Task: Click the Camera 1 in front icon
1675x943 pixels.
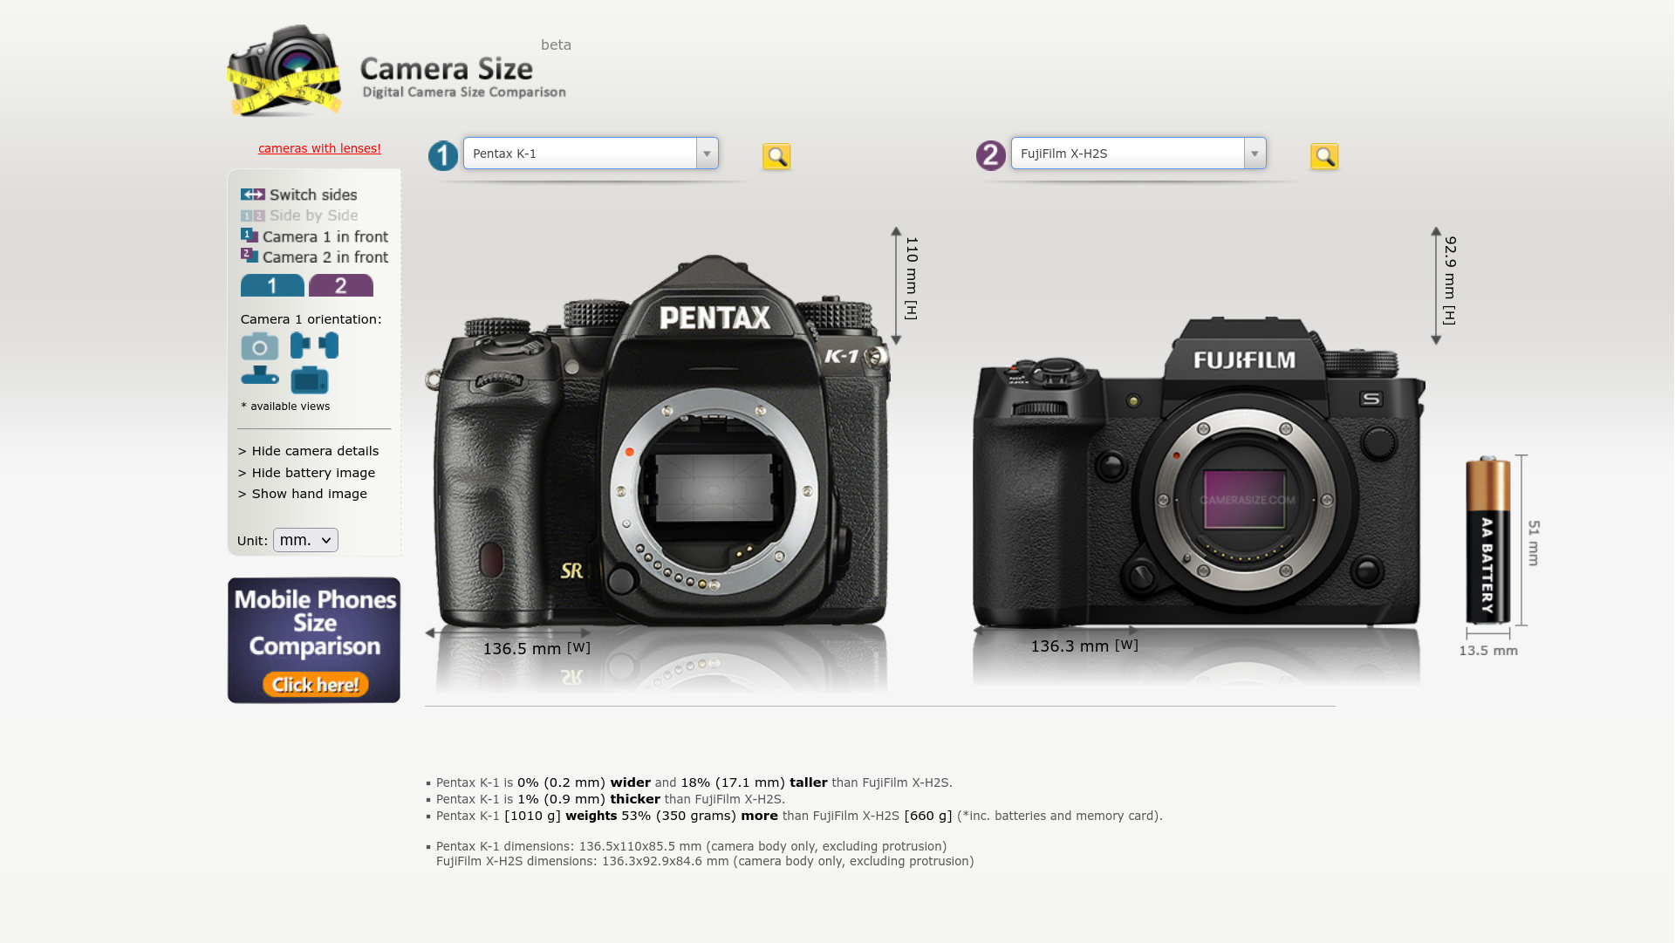Action: click(x=250, y=236)
